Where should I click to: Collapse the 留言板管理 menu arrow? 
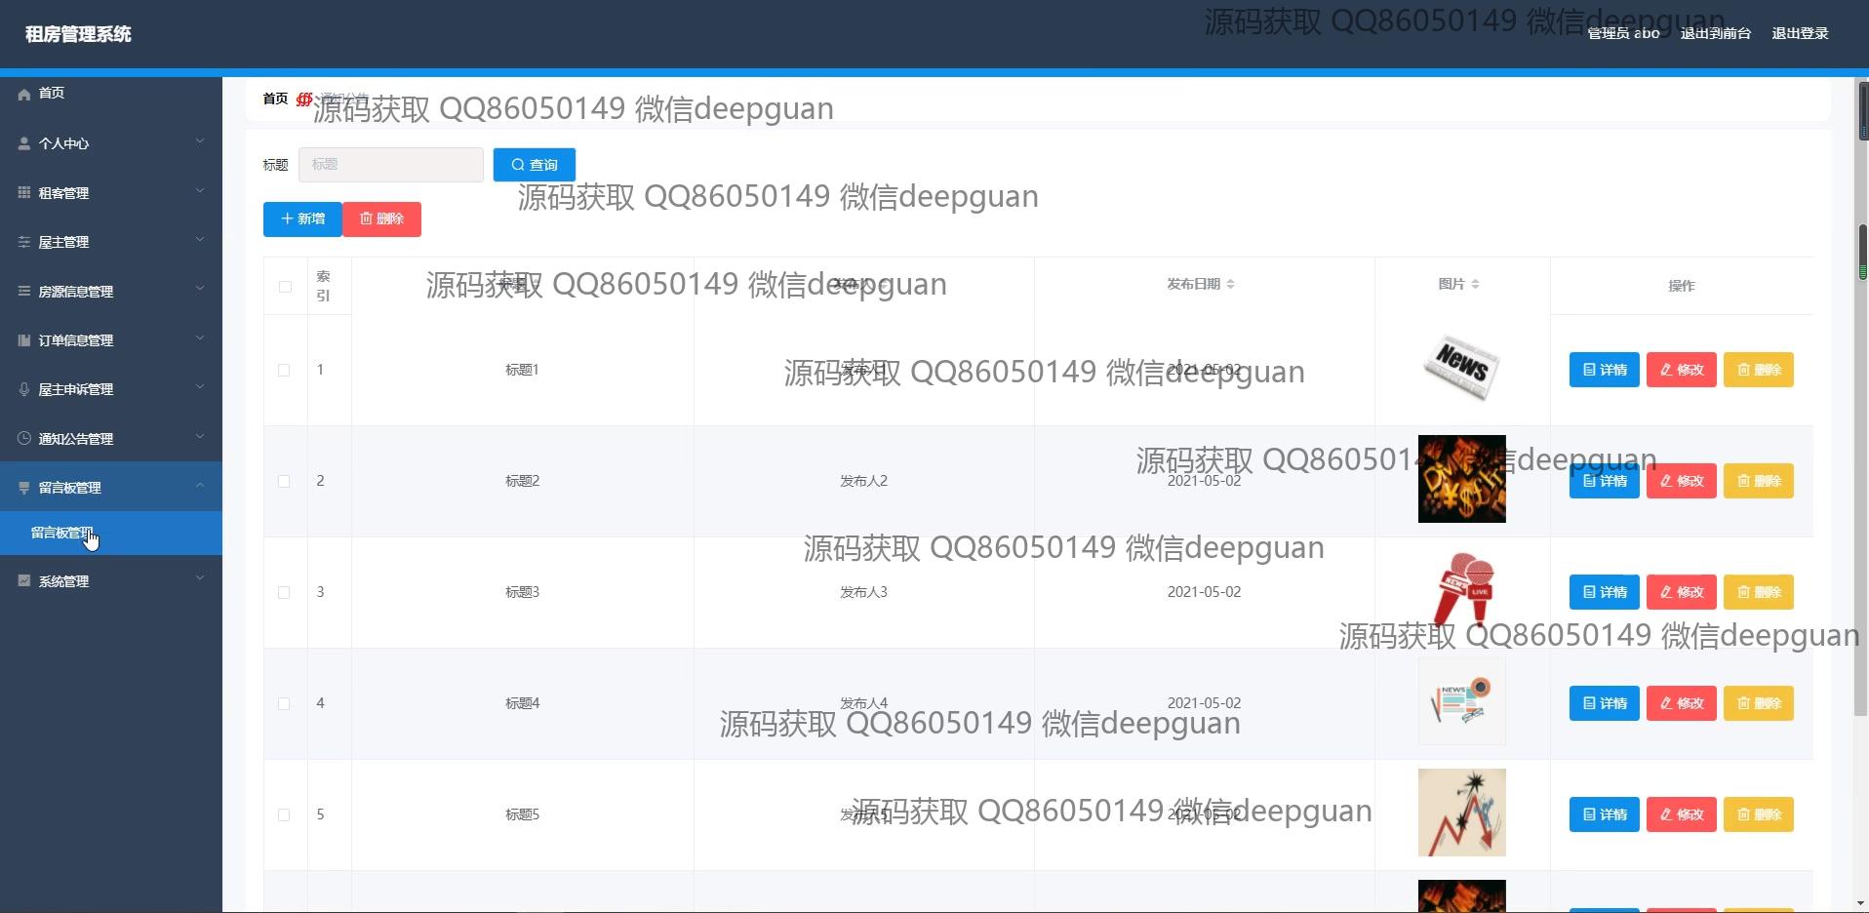coord(200,486)
